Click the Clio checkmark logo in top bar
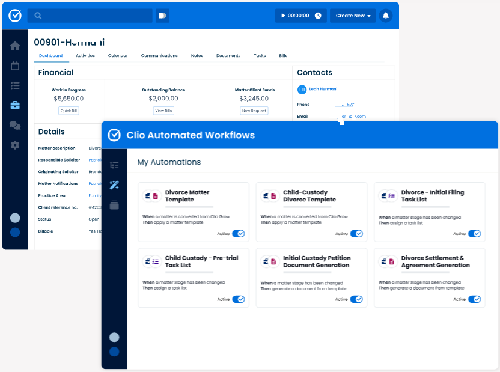The height and width of the screenshot is (372, 500). 15,16
